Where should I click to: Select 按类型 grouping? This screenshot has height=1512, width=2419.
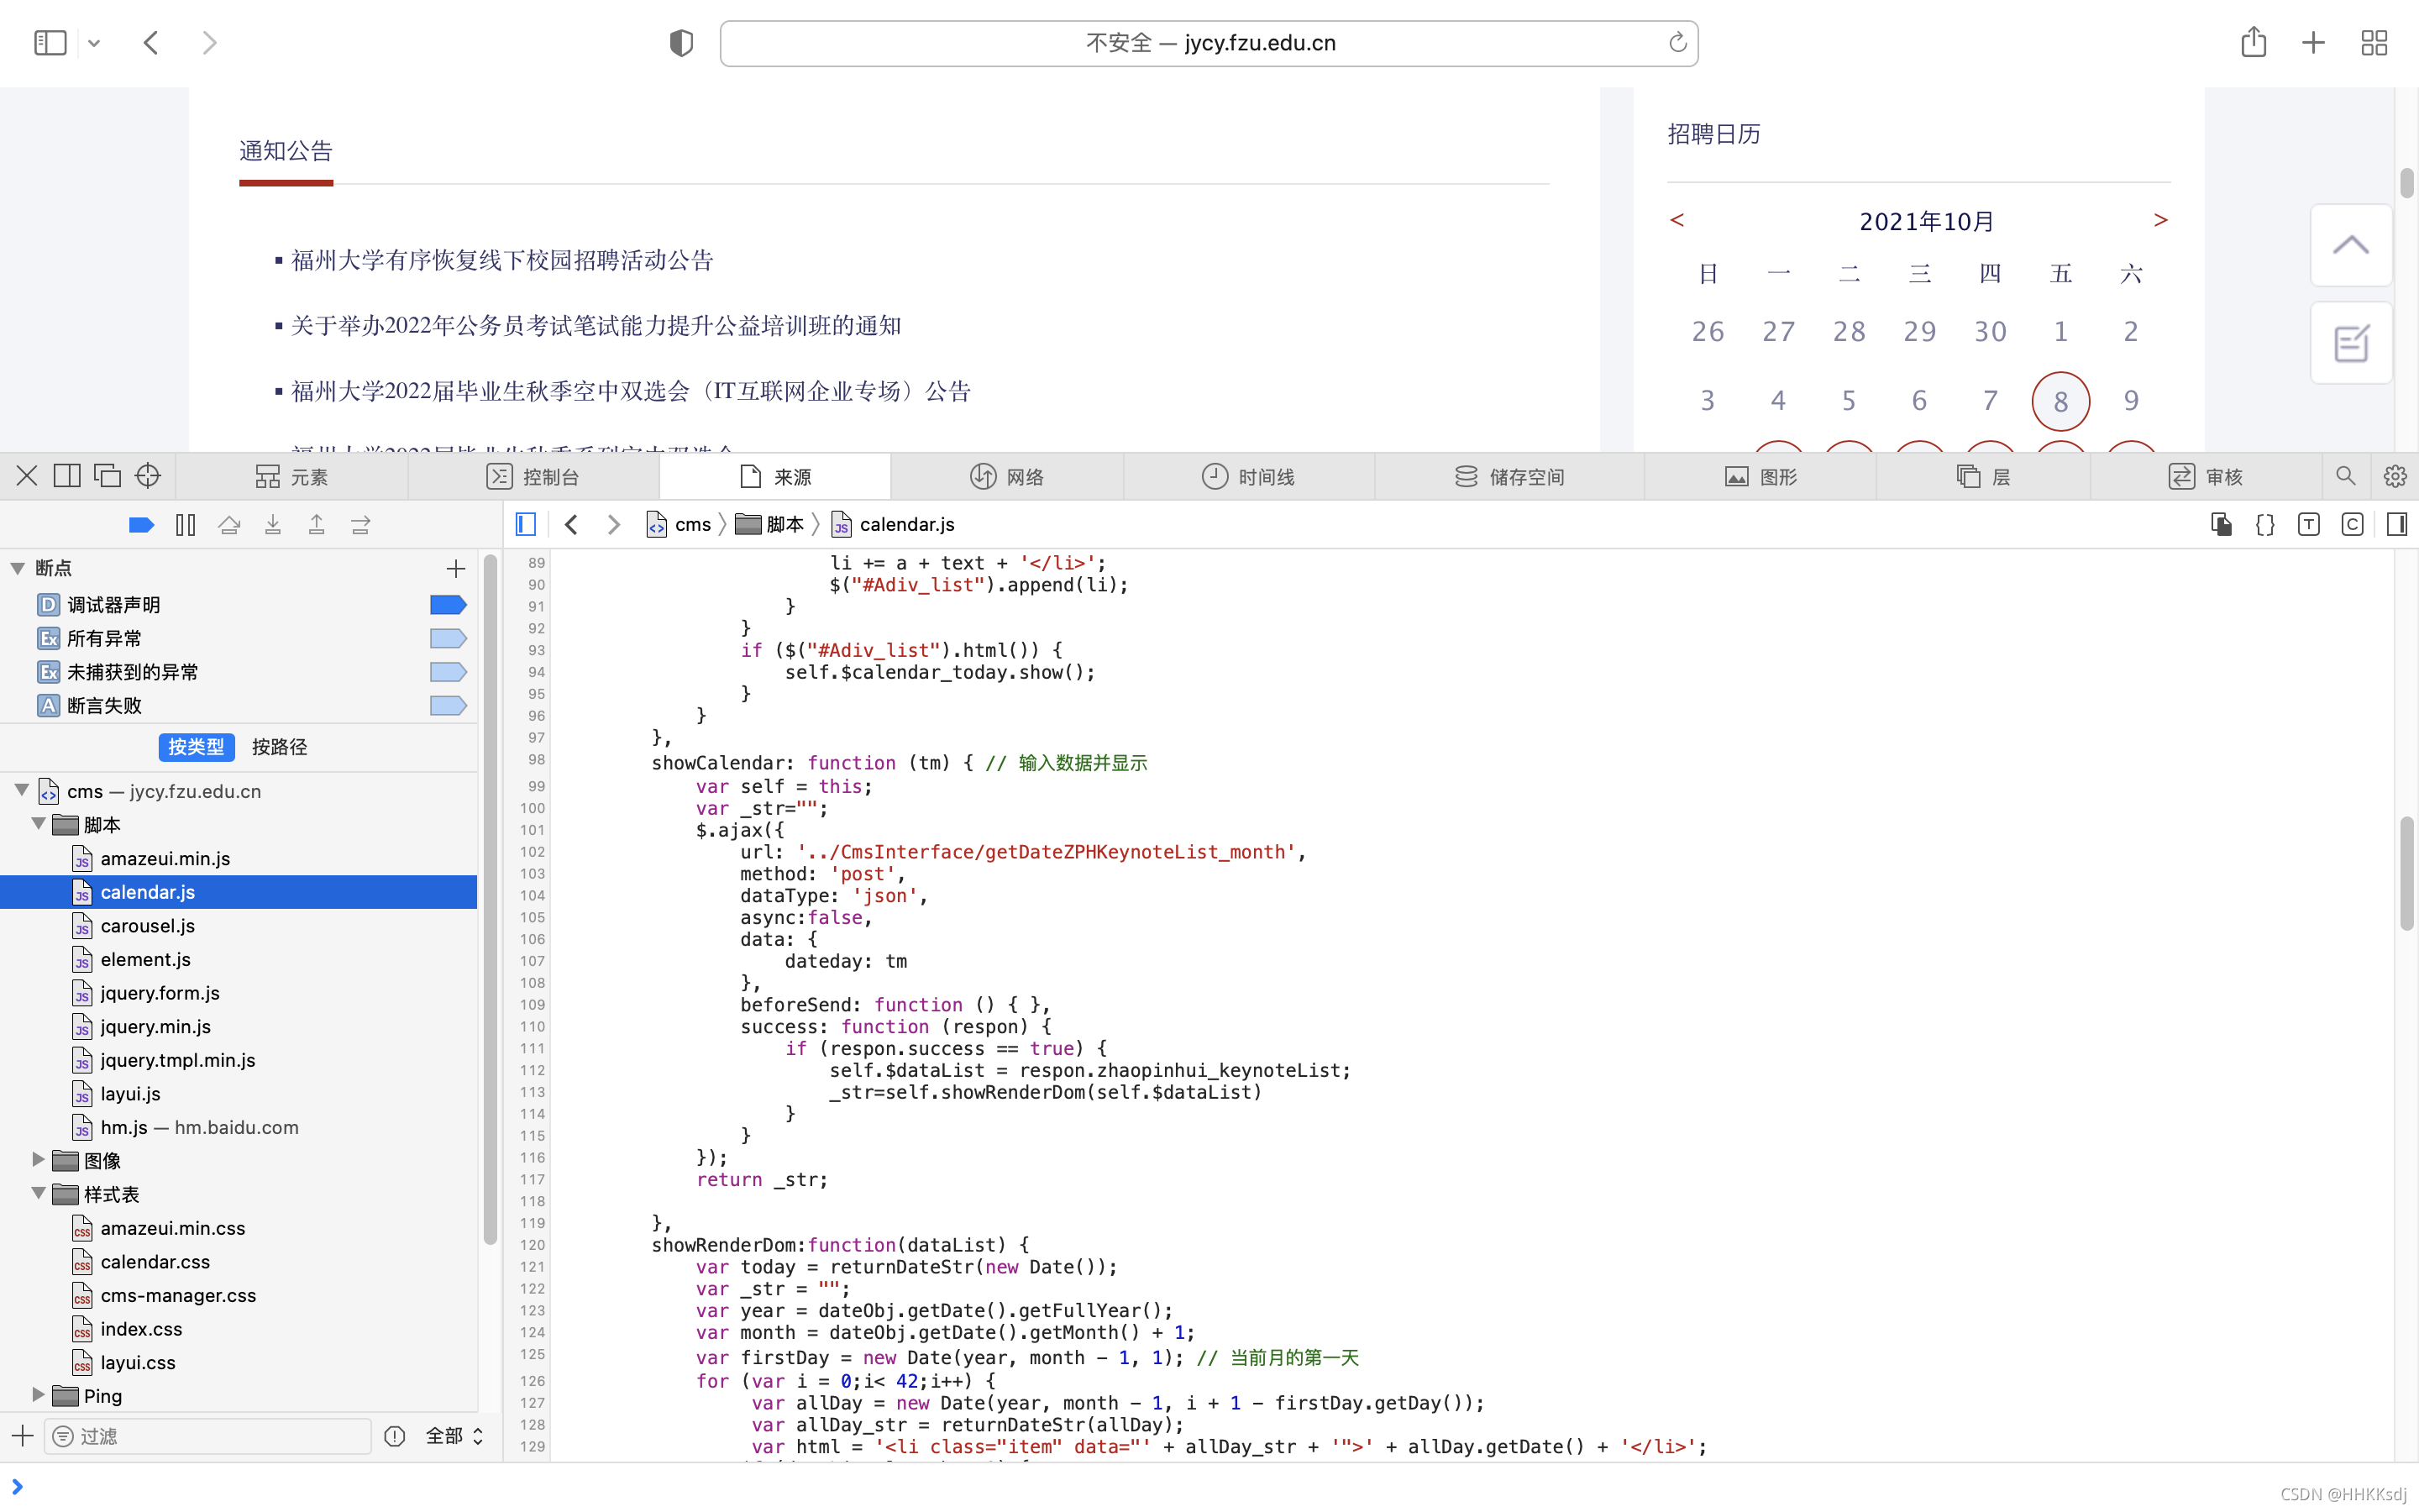196,747
